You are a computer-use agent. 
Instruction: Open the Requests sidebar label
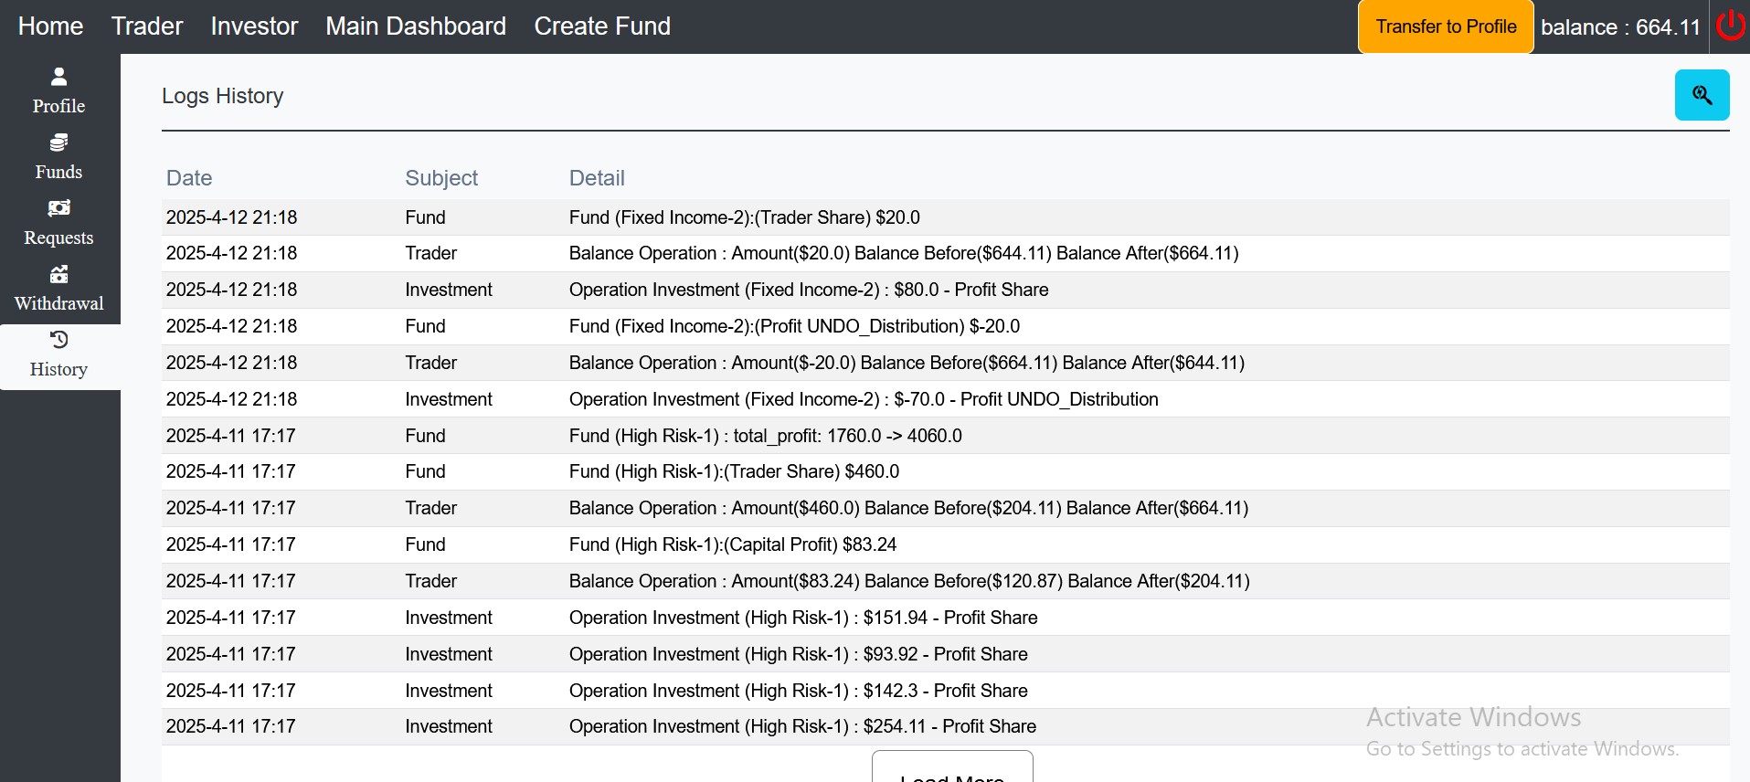pos(58,238)
